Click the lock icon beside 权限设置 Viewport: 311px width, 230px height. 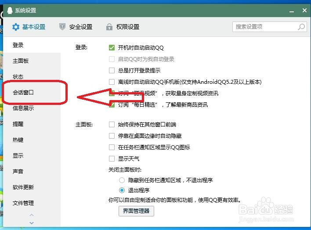(109, 27)
